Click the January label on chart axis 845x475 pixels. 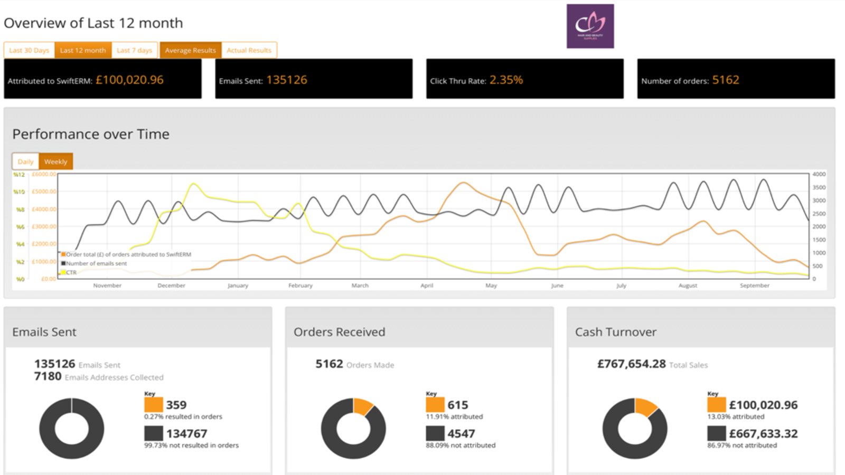238,286
